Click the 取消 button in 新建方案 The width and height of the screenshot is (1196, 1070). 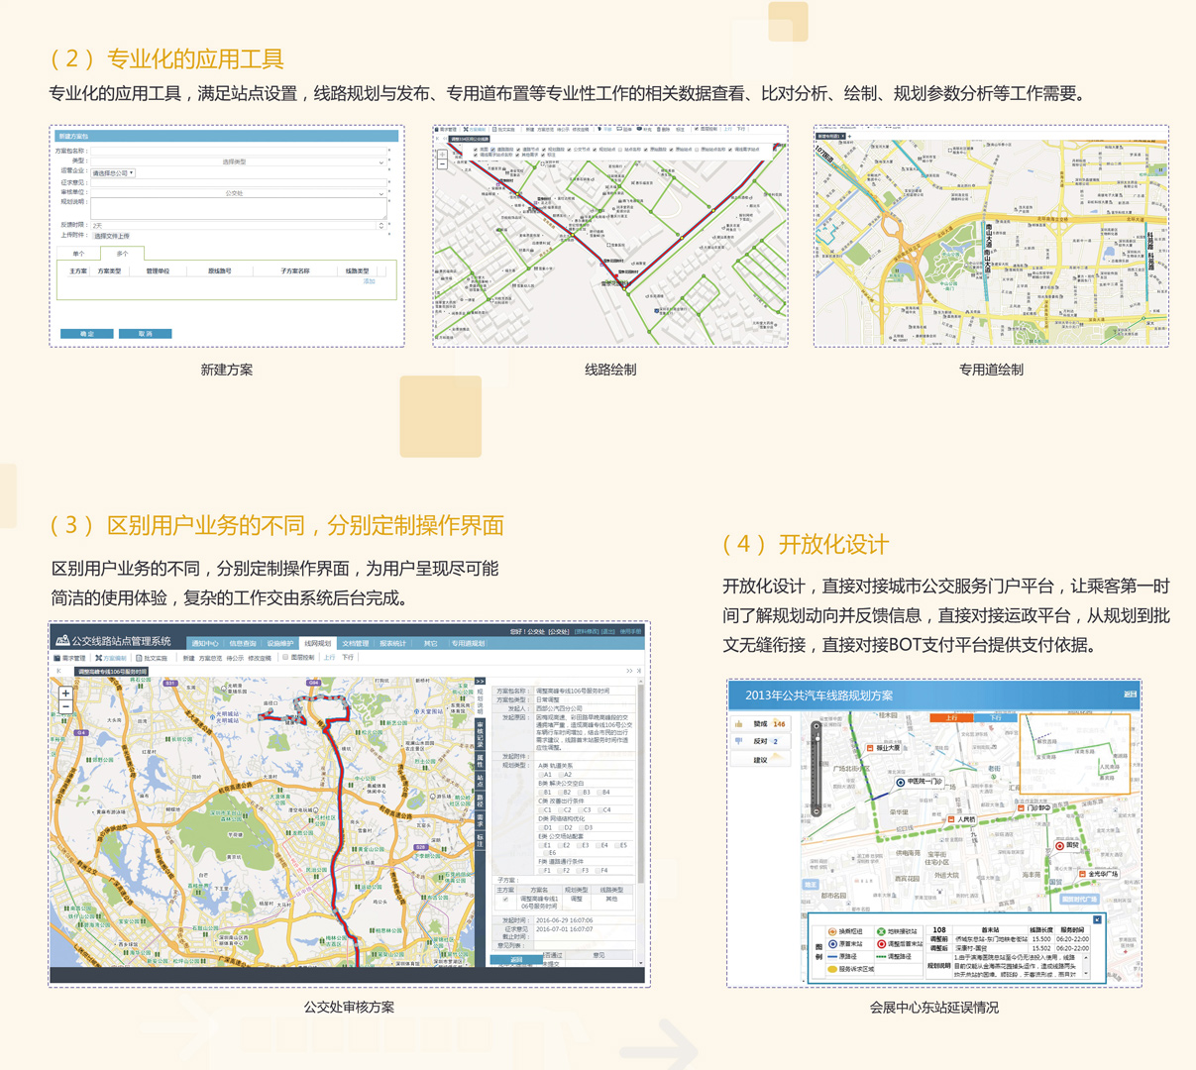145,334
